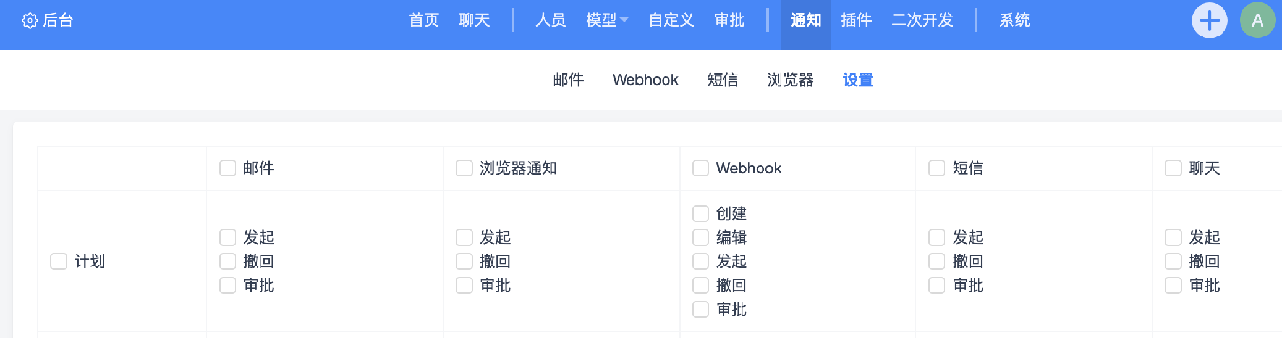The height and width of the screenshot is (338, 1282).
Task: Tick the Webhook column header checkbox
Action: pyautogui.click(x=700, y=168)
